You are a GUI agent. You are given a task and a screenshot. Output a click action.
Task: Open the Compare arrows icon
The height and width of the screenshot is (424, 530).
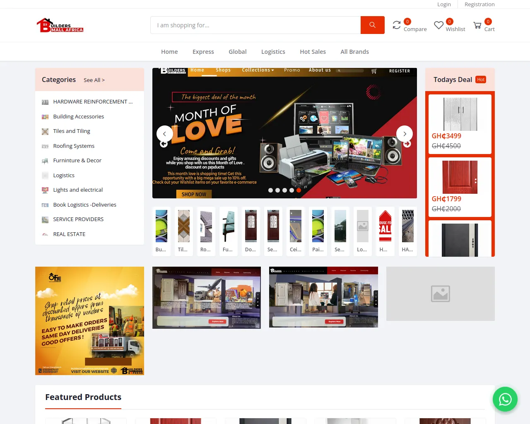pos(397,25)
